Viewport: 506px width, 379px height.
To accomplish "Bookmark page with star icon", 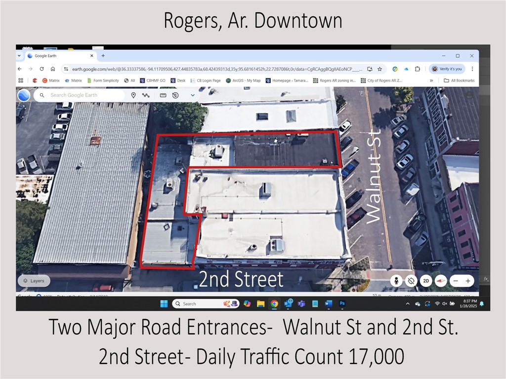I will coord(379,69).
